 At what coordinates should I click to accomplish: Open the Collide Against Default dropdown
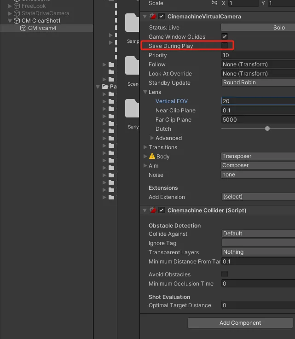click(258, 234)
